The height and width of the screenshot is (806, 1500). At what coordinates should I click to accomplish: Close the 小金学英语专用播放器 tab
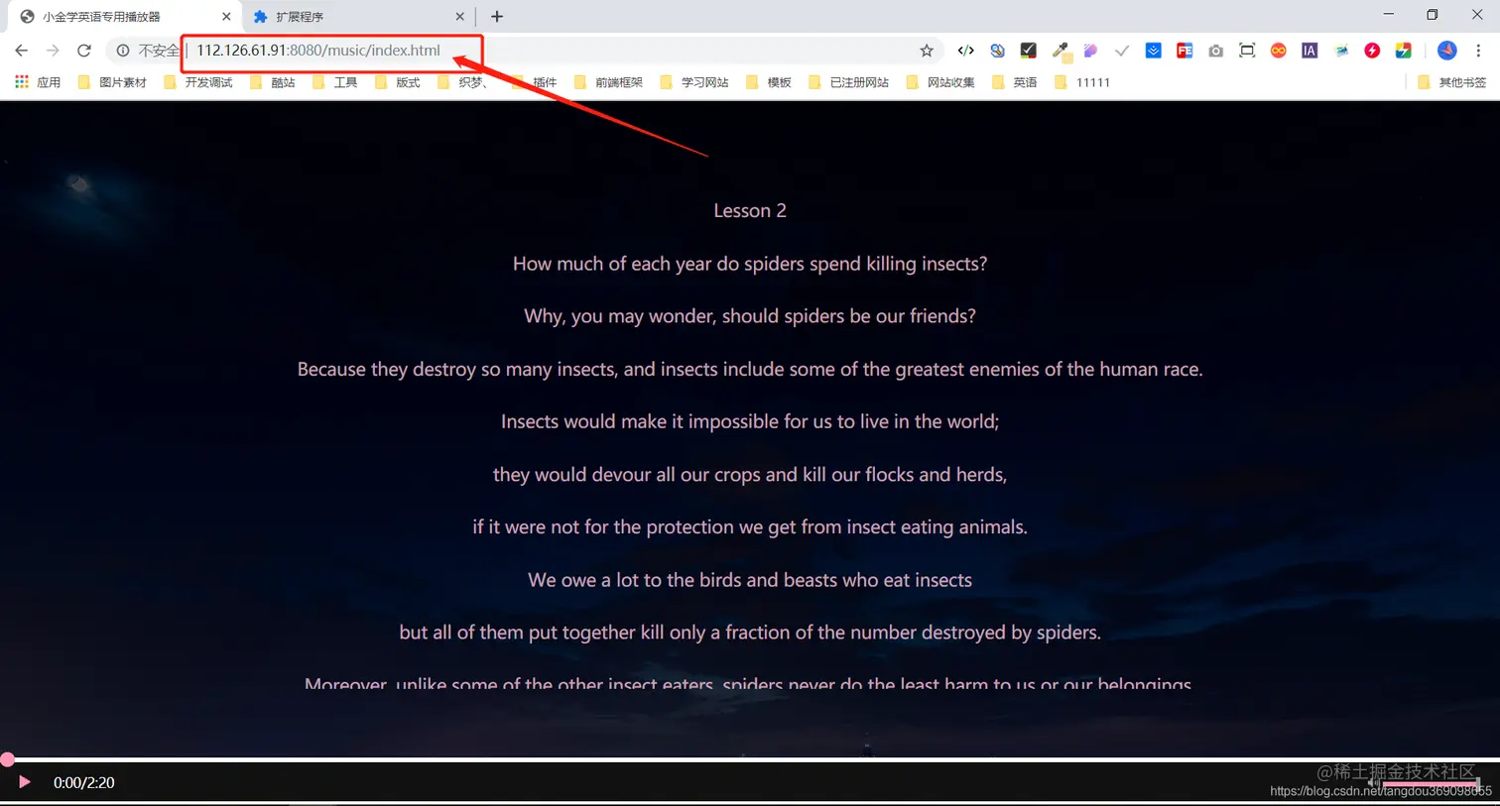pyautogui.click(x=226, y=17)
